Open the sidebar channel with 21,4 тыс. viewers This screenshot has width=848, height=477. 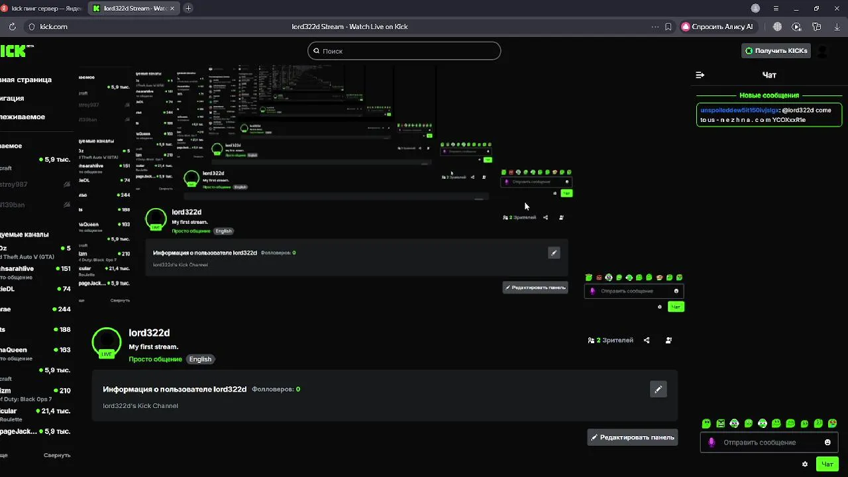tap(35, 415)
